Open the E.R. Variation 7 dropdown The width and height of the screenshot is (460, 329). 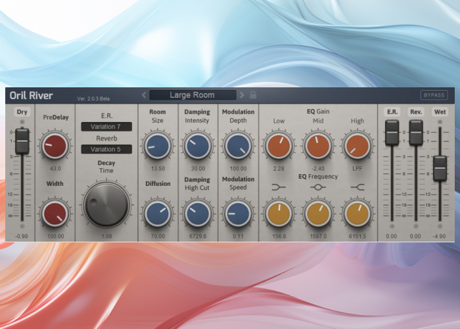(106, 127)
